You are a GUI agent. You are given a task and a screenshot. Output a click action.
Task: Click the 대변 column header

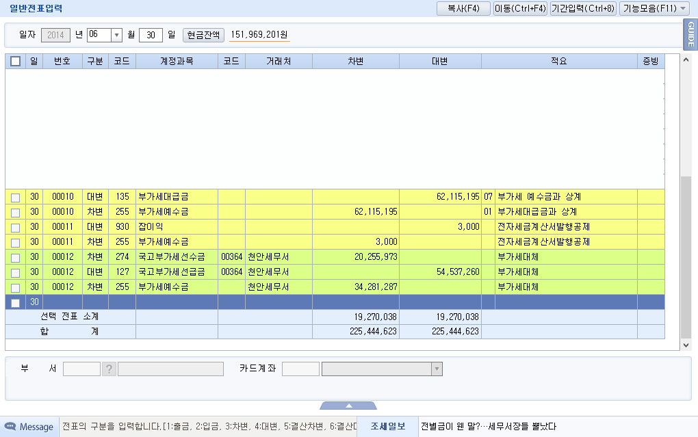click(440, 62)
